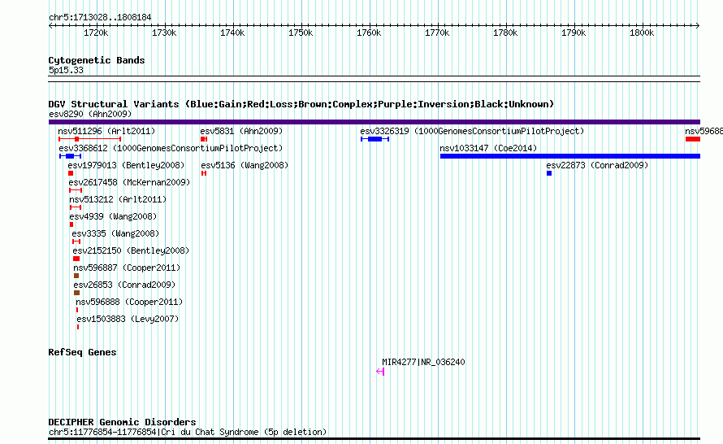Click the esv3368612 blue gain glyph
This screenshot has width=723, height=444.
pos(70,156)
